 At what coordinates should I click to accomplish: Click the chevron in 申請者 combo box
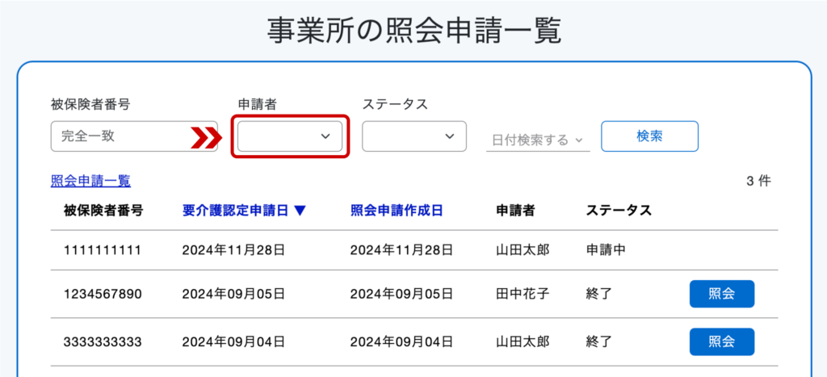325,136
